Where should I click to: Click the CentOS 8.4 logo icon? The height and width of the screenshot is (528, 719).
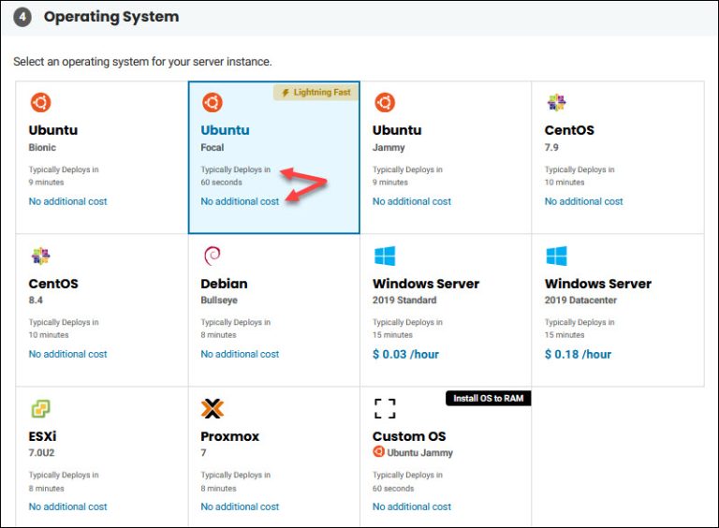coord(40,256)
